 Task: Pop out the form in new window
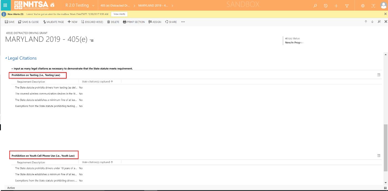pyautogui.click(x=379, y=22)
